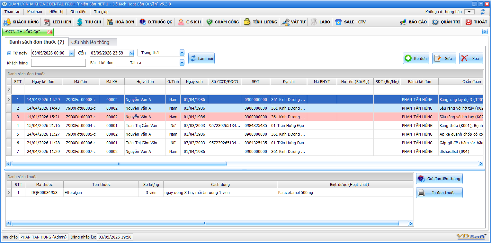Screen dimensions: 491x243
Task: Open the Hiển thị menu
Action: [x=56, y=12]
